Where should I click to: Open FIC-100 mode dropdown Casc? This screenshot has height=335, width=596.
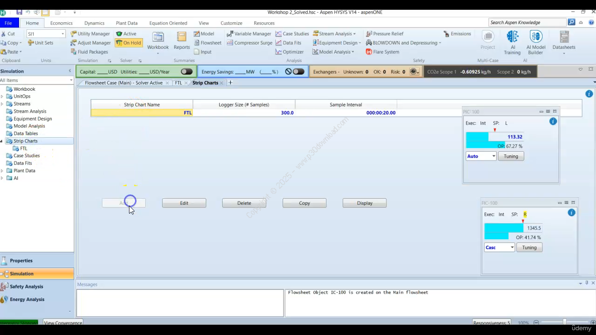500,248
